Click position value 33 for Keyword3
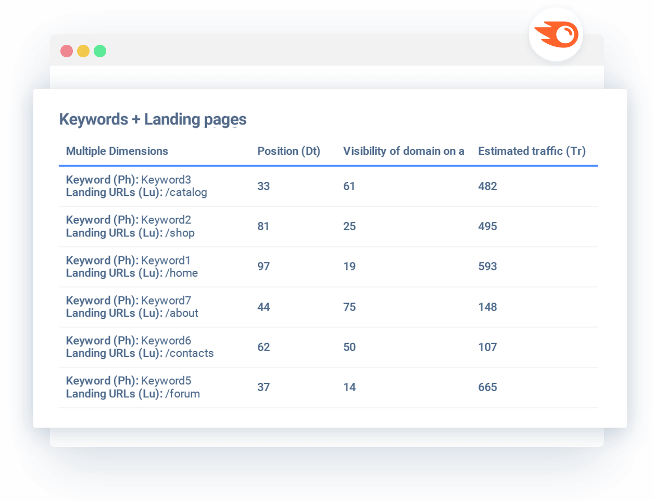The image size is (654, 501). (x=263, y=186)
